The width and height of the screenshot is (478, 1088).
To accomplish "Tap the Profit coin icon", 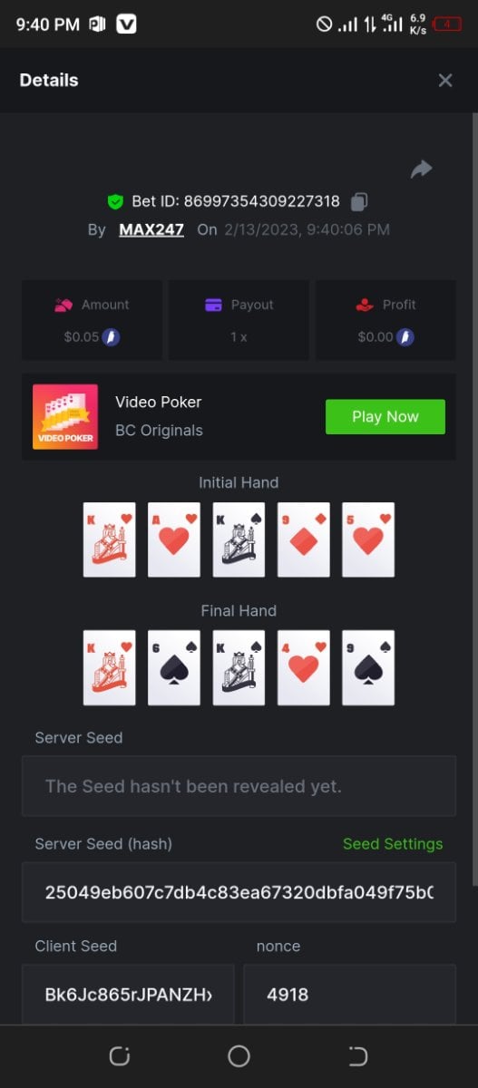I will [x=406, y=337].
